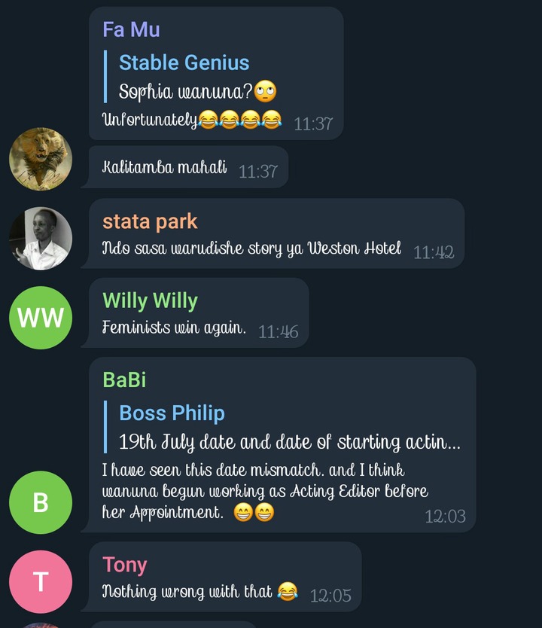Screen dimensions: 542x628
Task: Tap the pink T avatar icon
Action: (x=41, y=581)
